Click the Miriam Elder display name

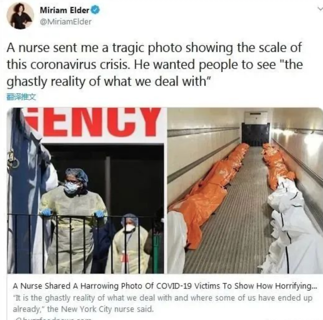coord(64,10)
